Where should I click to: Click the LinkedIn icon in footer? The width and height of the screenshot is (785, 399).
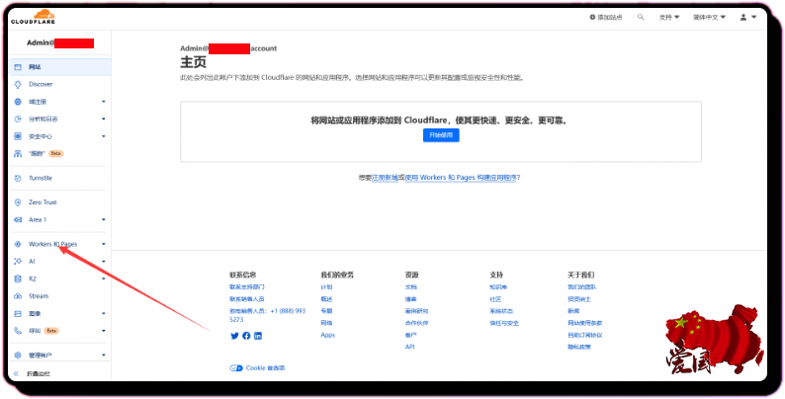(x=258, y=336)
